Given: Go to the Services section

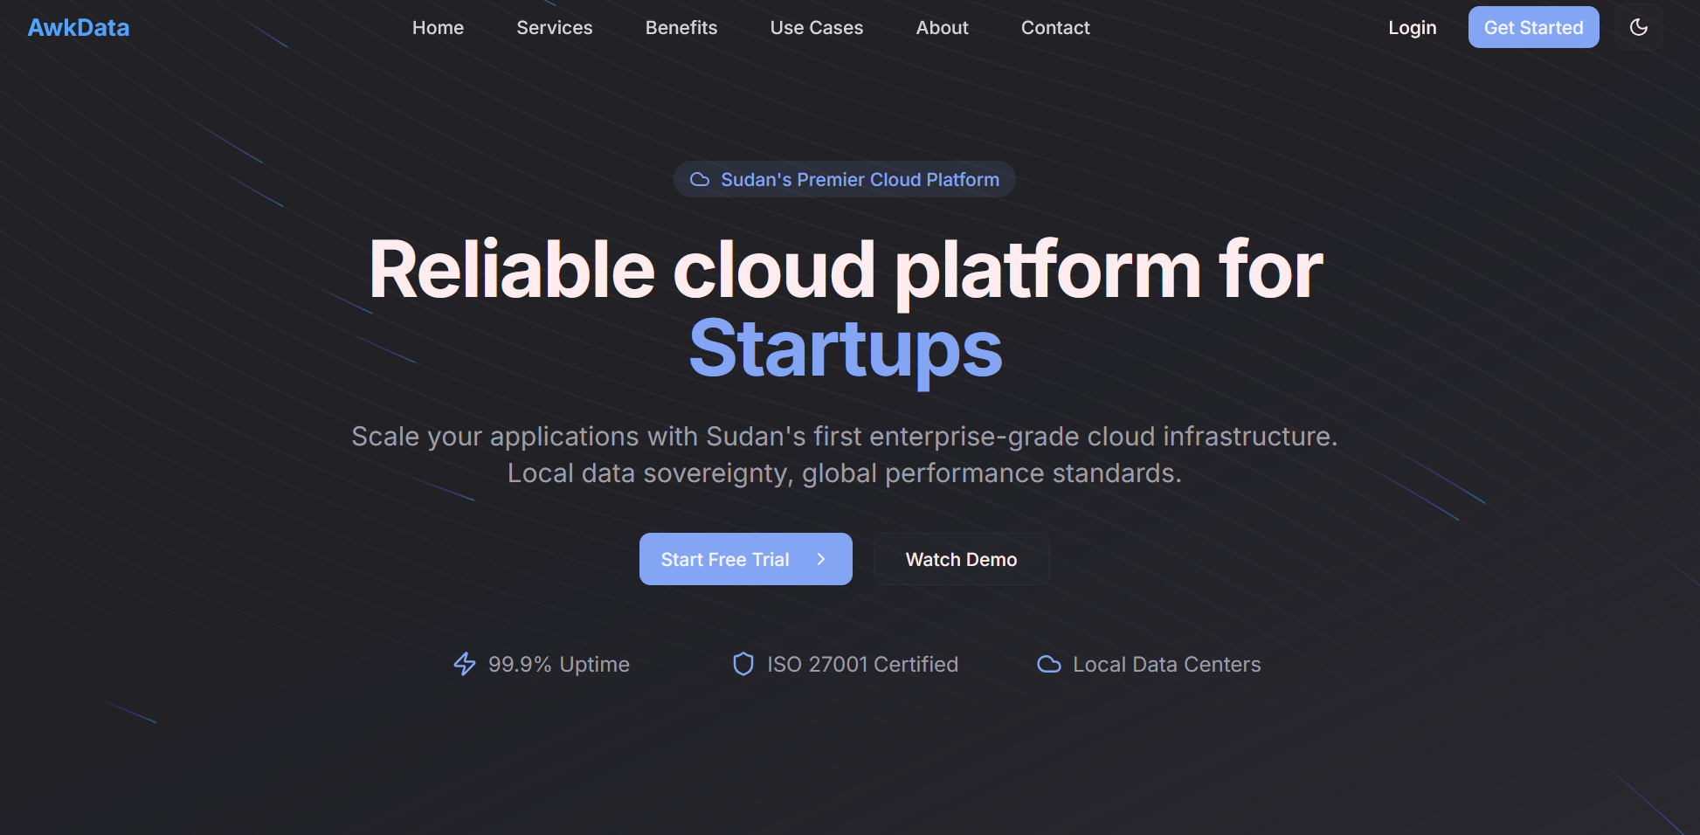Looking at the screenshot, I should (x=555, y=27).
